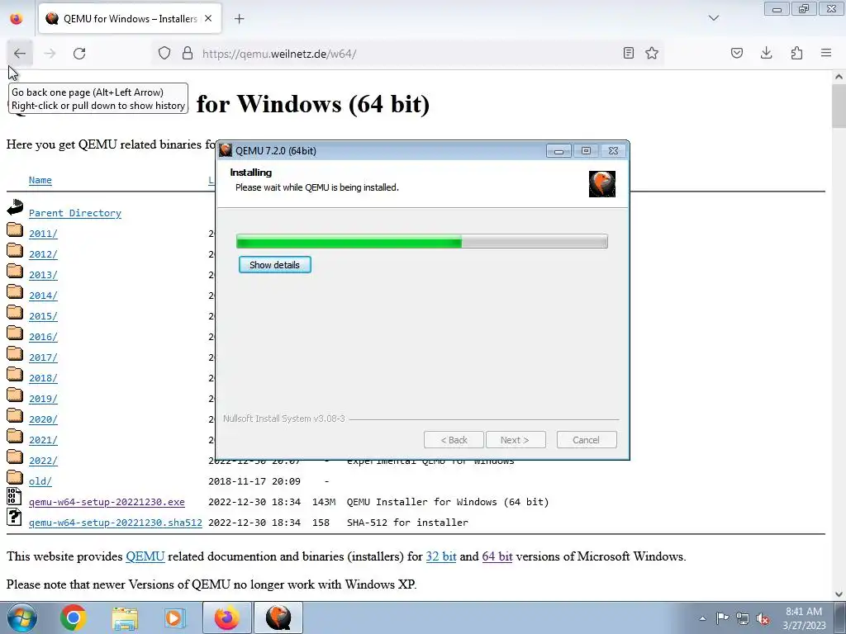The height and width of the screenshot is (634, 846).
Task: Follow the 64 bit link in the description
Action: click(497, 556)
